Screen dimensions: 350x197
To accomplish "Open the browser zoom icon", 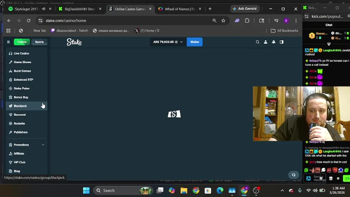I will 214,21.
